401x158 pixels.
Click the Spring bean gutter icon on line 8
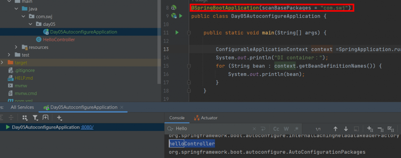pos(173,8)
